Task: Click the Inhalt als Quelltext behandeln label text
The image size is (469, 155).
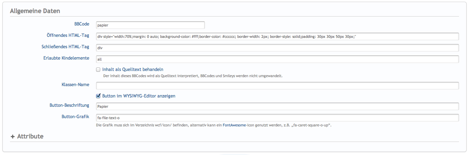Action: pos(133,70)
